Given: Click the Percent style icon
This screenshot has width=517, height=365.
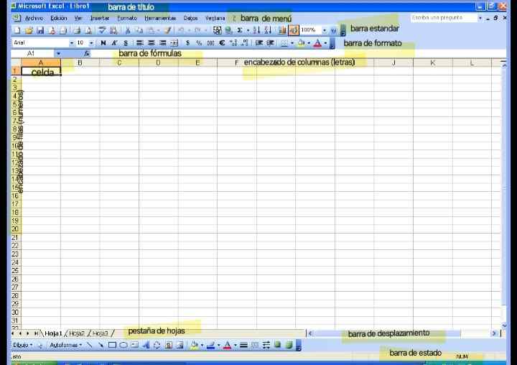Looking at the screenshot, I should coord(199,43).
